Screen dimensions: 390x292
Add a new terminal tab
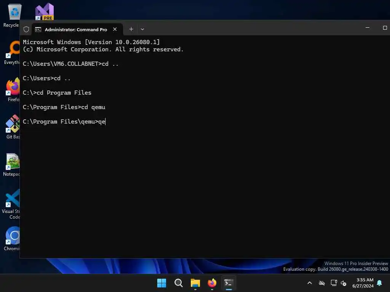point(131,29)
